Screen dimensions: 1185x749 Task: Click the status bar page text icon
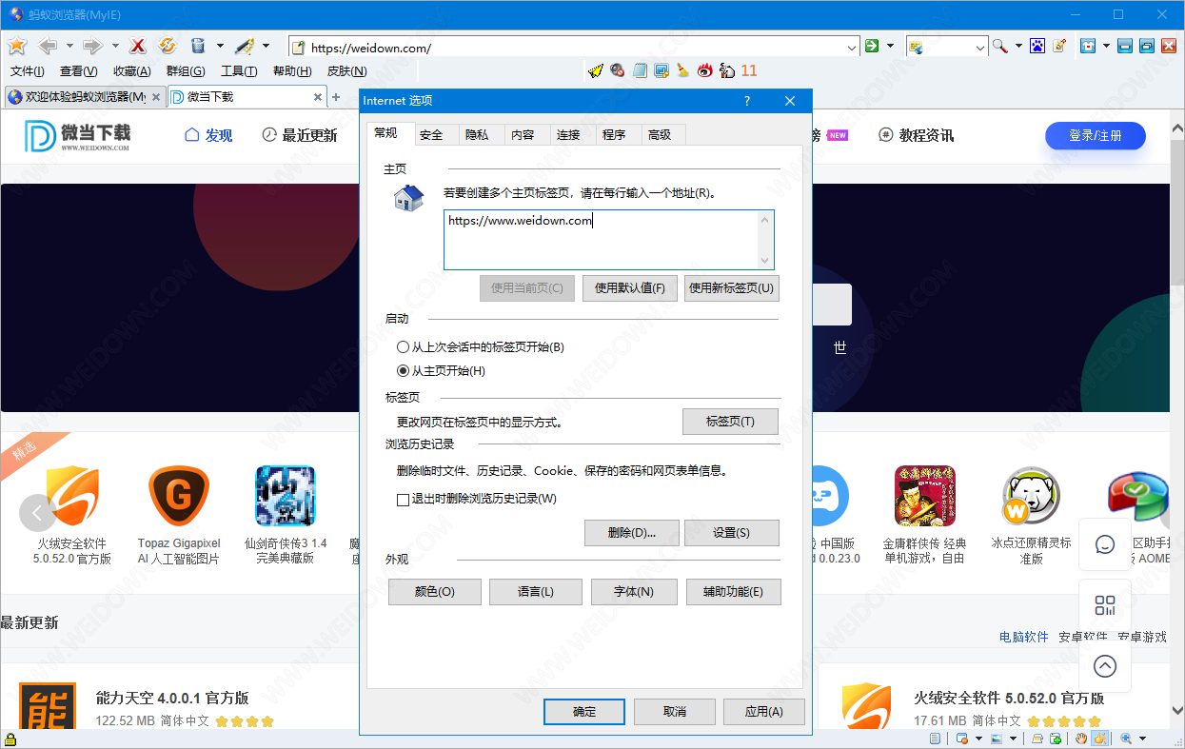[936, 739]
